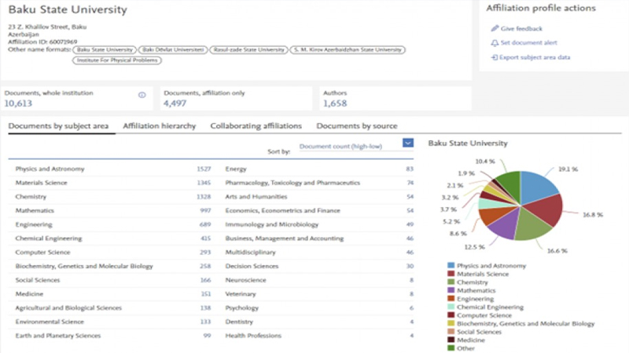The height and width of the screenshot is (353, 629).
Task: View the 1,658 authors list
Action: (334, 104)
